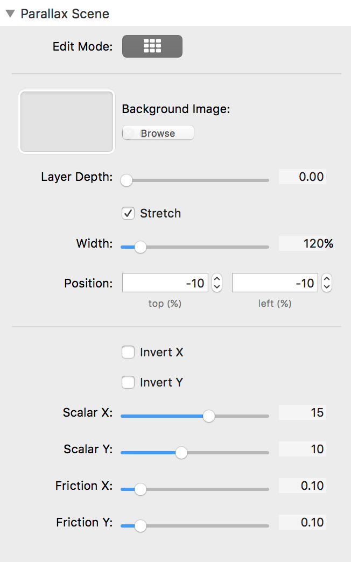Image resolution: width=351 pixels, height=562 pixels.
Task: Click the top position stepper arrows
Action: point(217,283)
